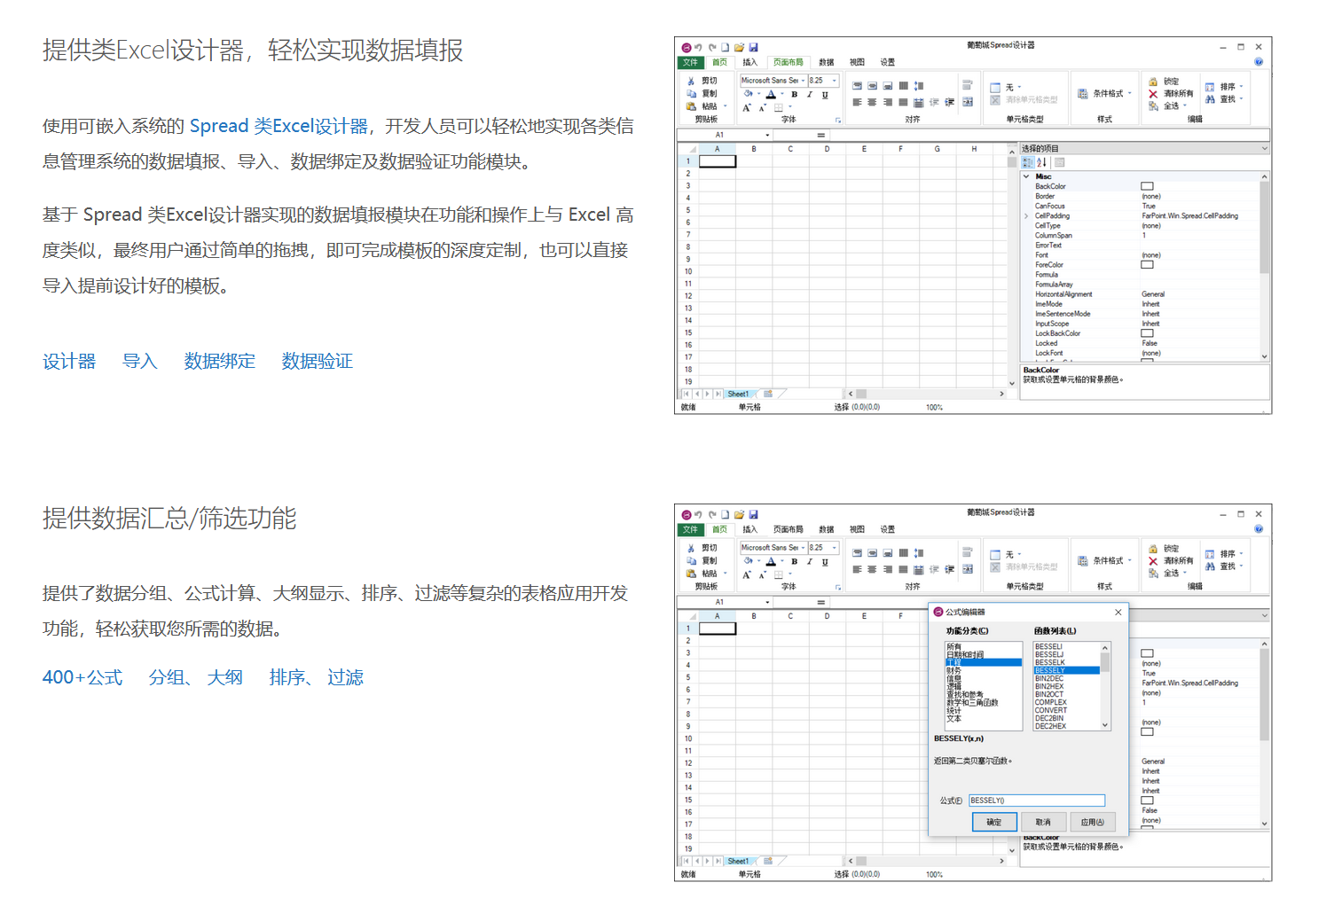Click Open folder icon in upper designer
1334x906 pixels.
(739, 47)
